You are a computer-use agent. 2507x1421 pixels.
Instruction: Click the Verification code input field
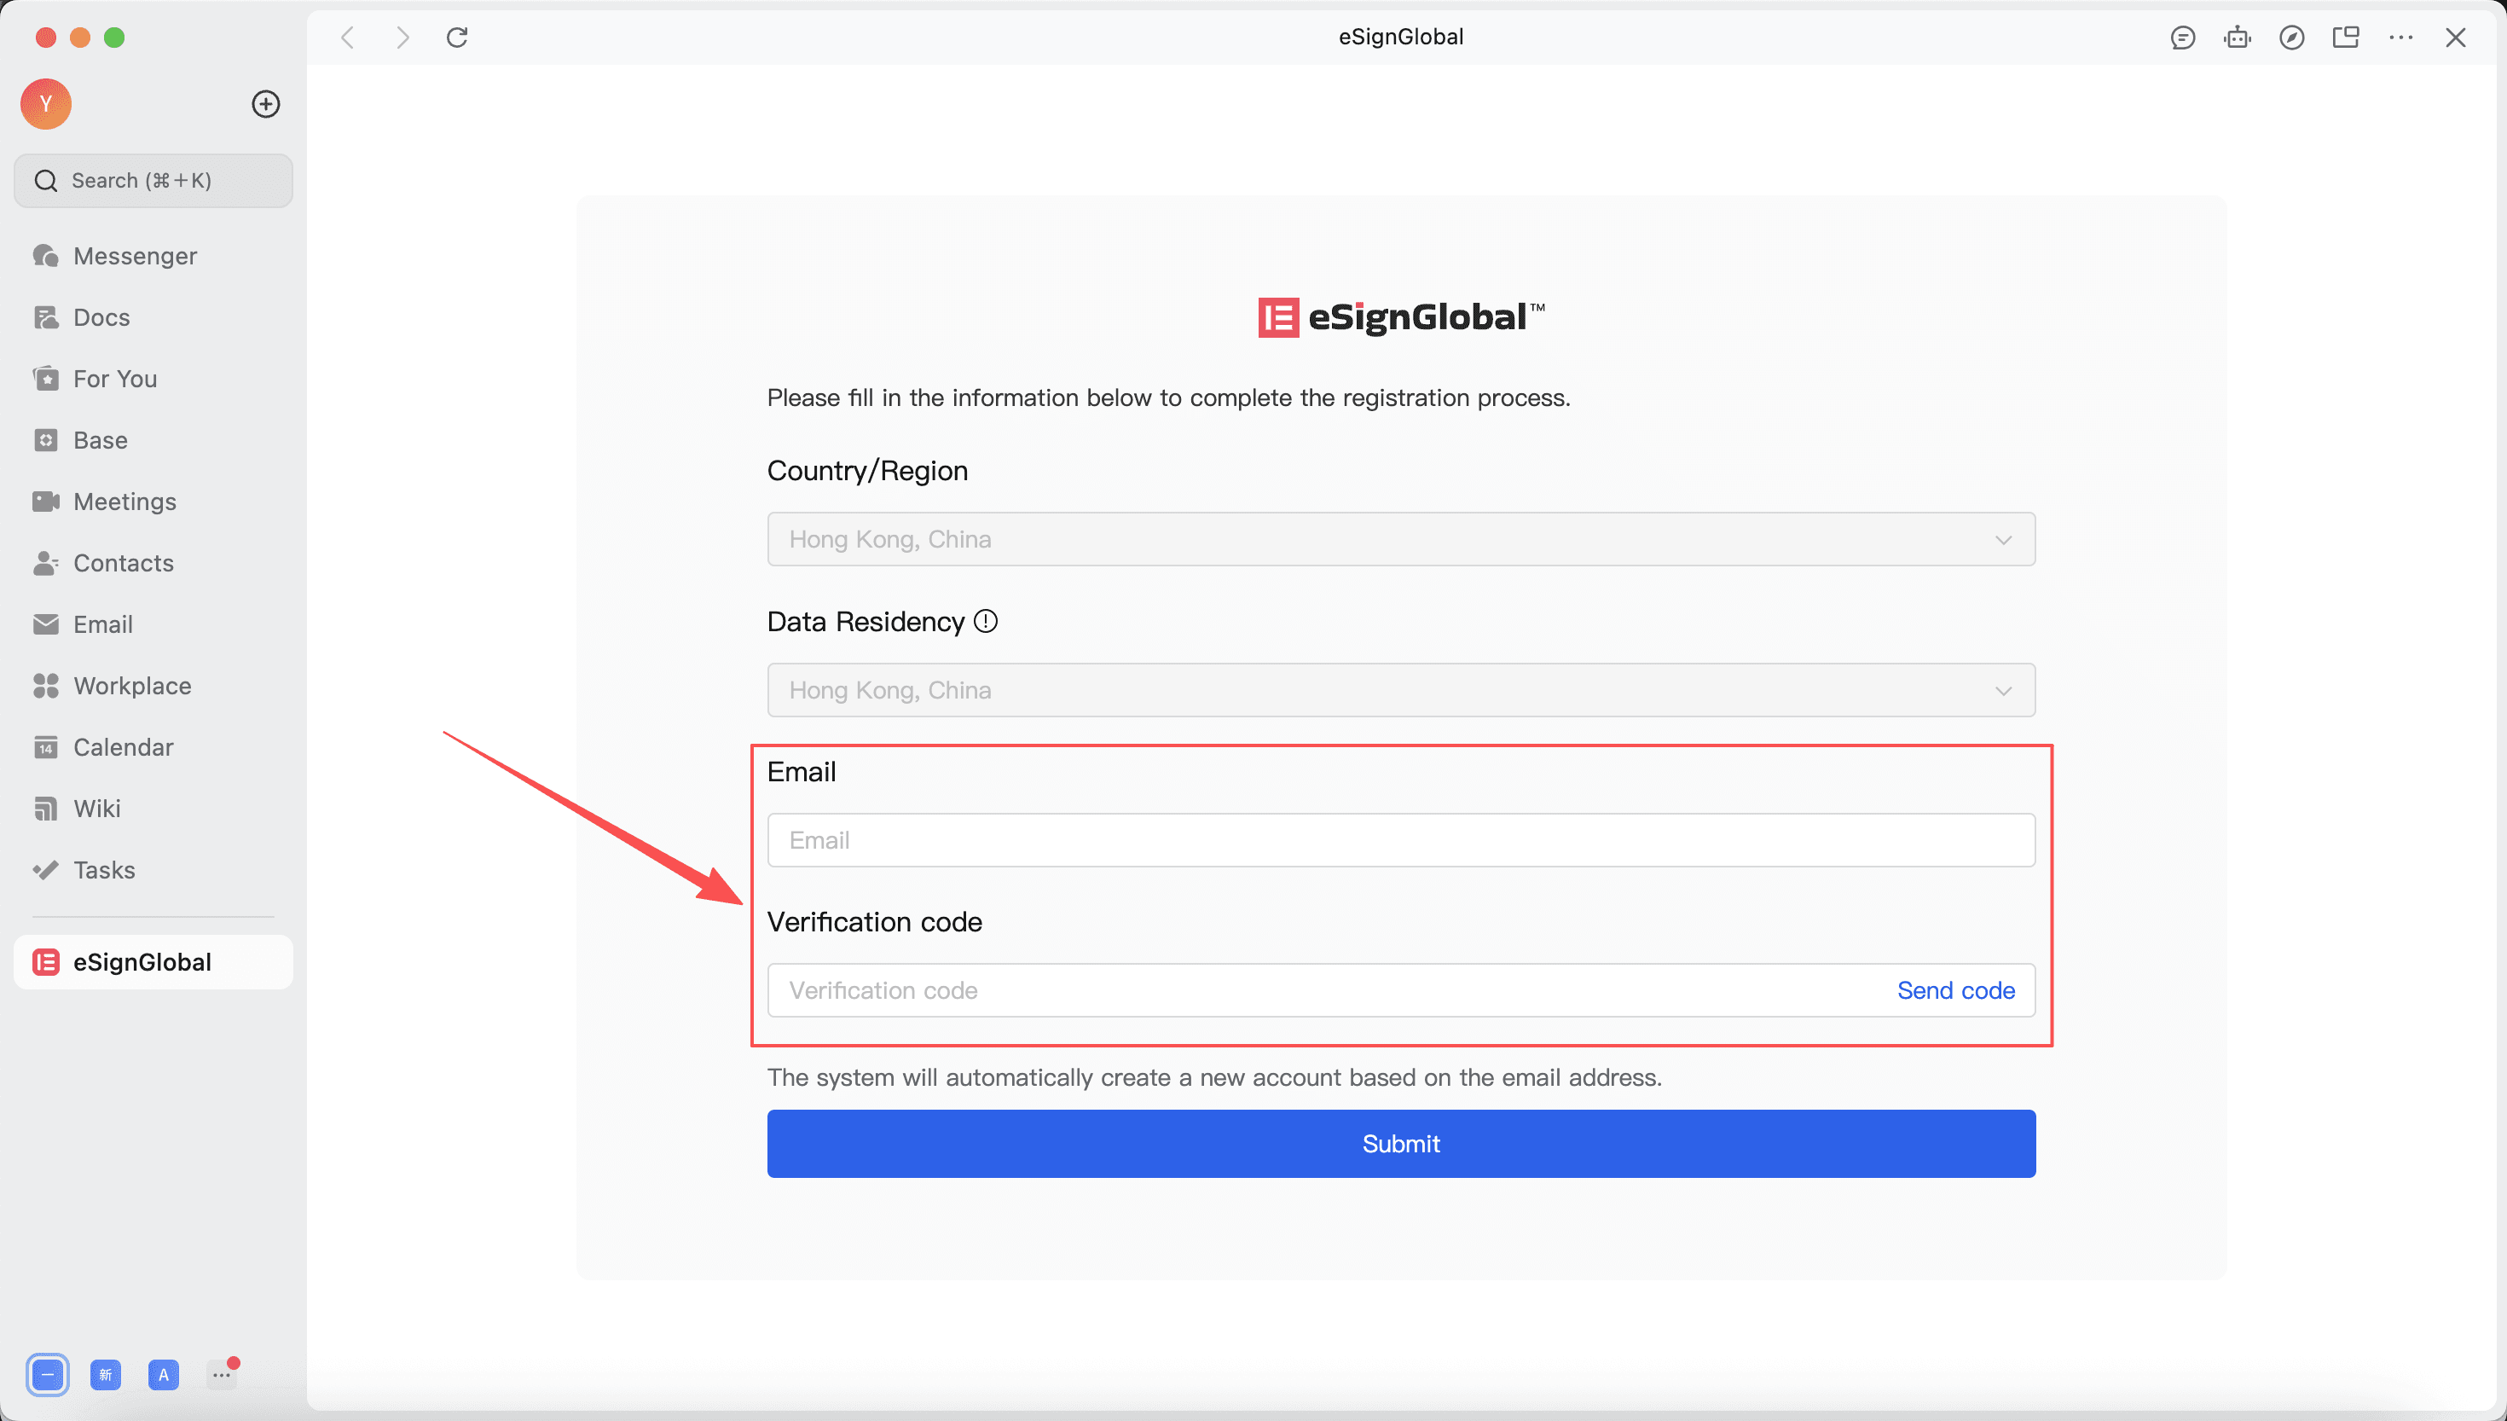(1317, 989)
